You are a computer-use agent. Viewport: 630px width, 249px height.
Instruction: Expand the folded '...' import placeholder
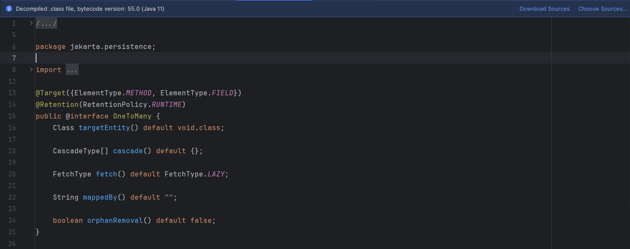[x=72, y=69]
